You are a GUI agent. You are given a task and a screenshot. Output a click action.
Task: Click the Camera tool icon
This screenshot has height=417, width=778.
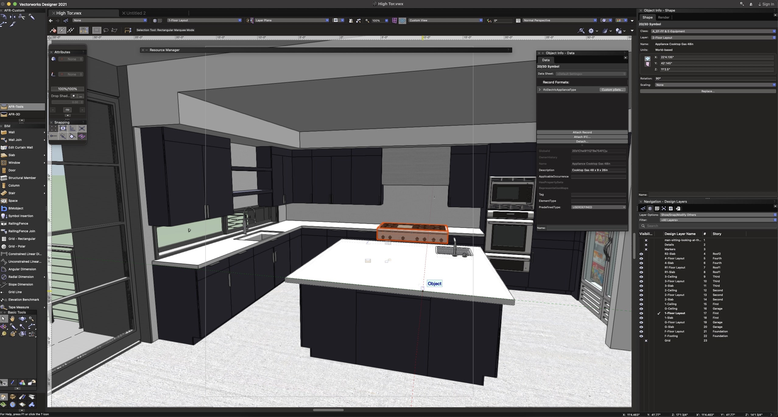click(32, 334)
